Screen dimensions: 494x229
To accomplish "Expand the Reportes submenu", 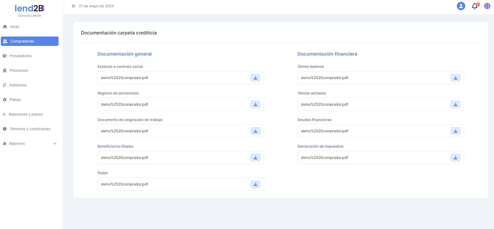I will pyautogui.click(x=17, y=143).
